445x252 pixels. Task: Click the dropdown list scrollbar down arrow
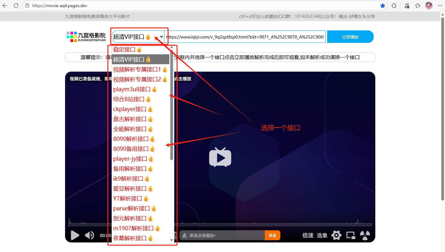(172, 240)
